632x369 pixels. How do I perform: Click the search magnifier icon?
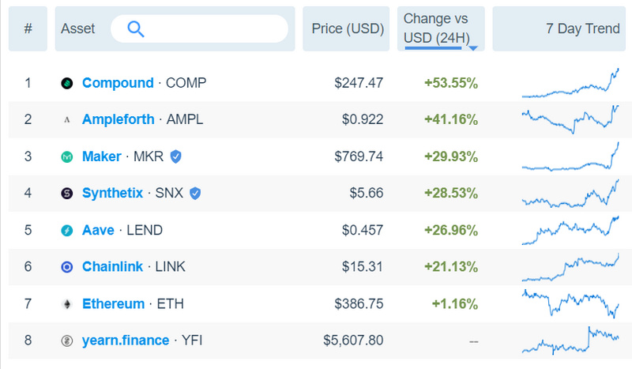coord(135,29)
